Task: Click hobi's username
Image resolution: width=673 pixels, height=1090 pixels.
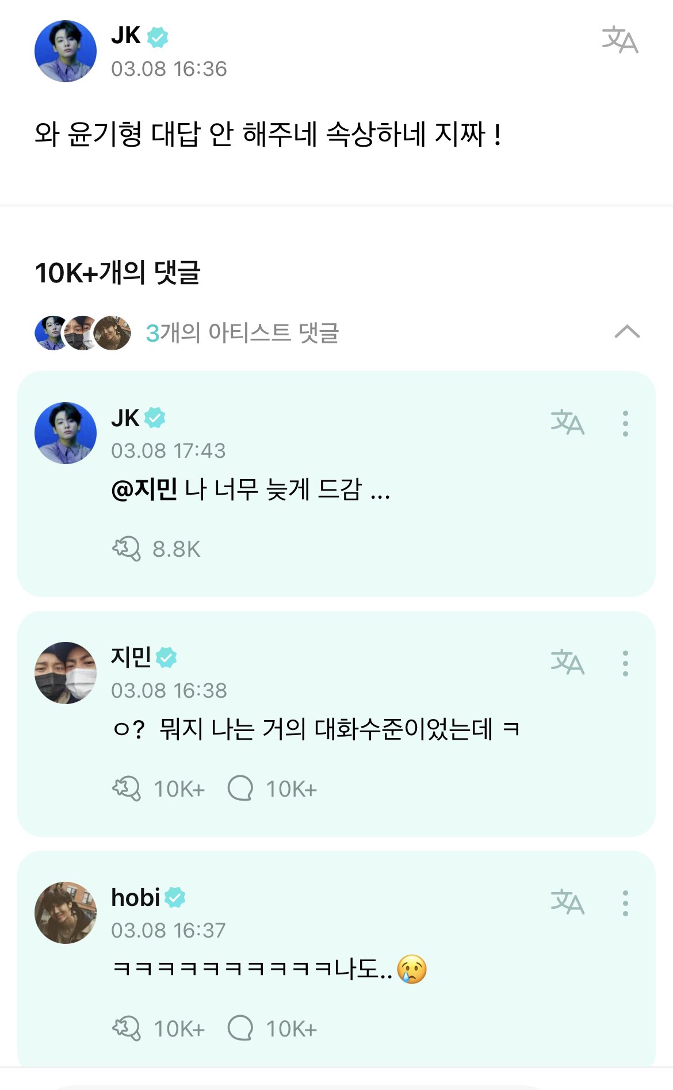Action: click(x=135, y=897)
